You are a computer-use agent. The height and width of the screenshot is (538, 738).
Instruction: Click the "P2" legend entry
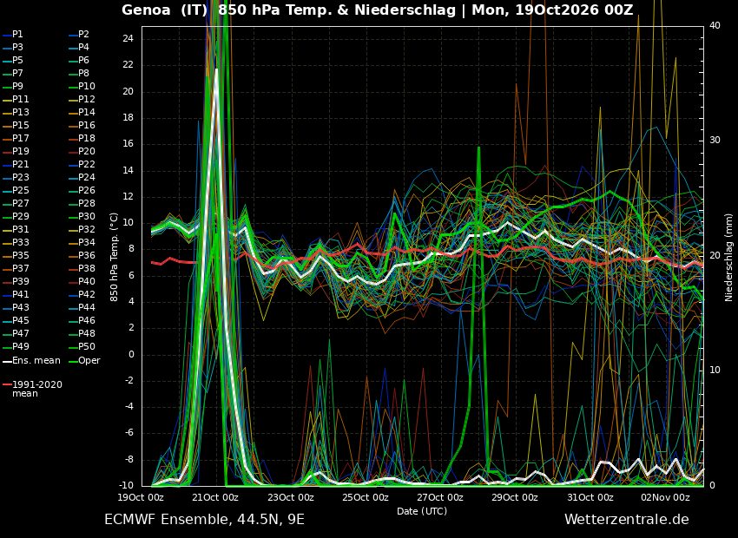[79, 35]
